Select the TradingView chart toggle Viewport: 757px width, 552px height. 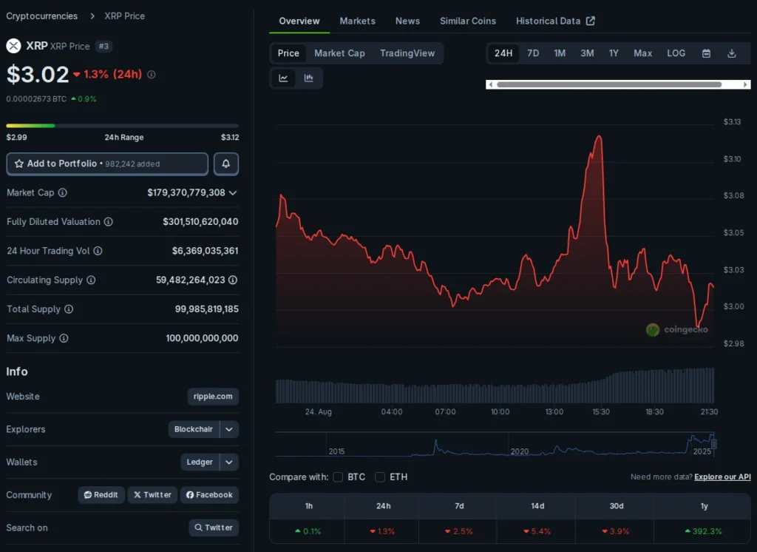coord(407,53)
